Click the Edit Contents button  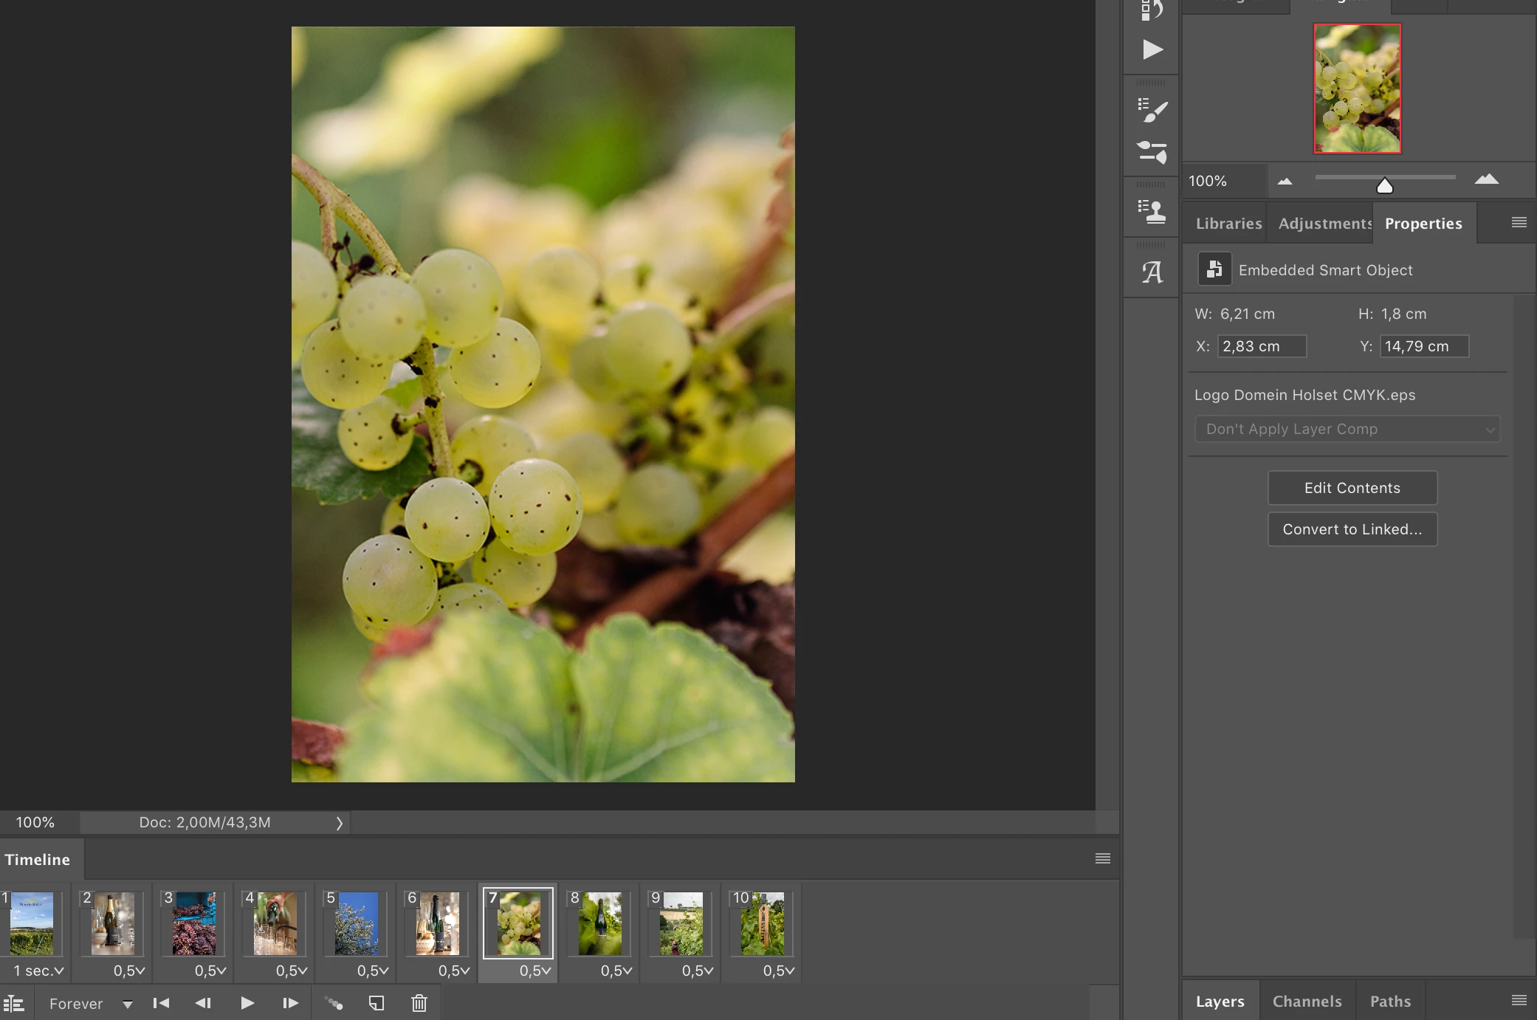[1352, 488]
